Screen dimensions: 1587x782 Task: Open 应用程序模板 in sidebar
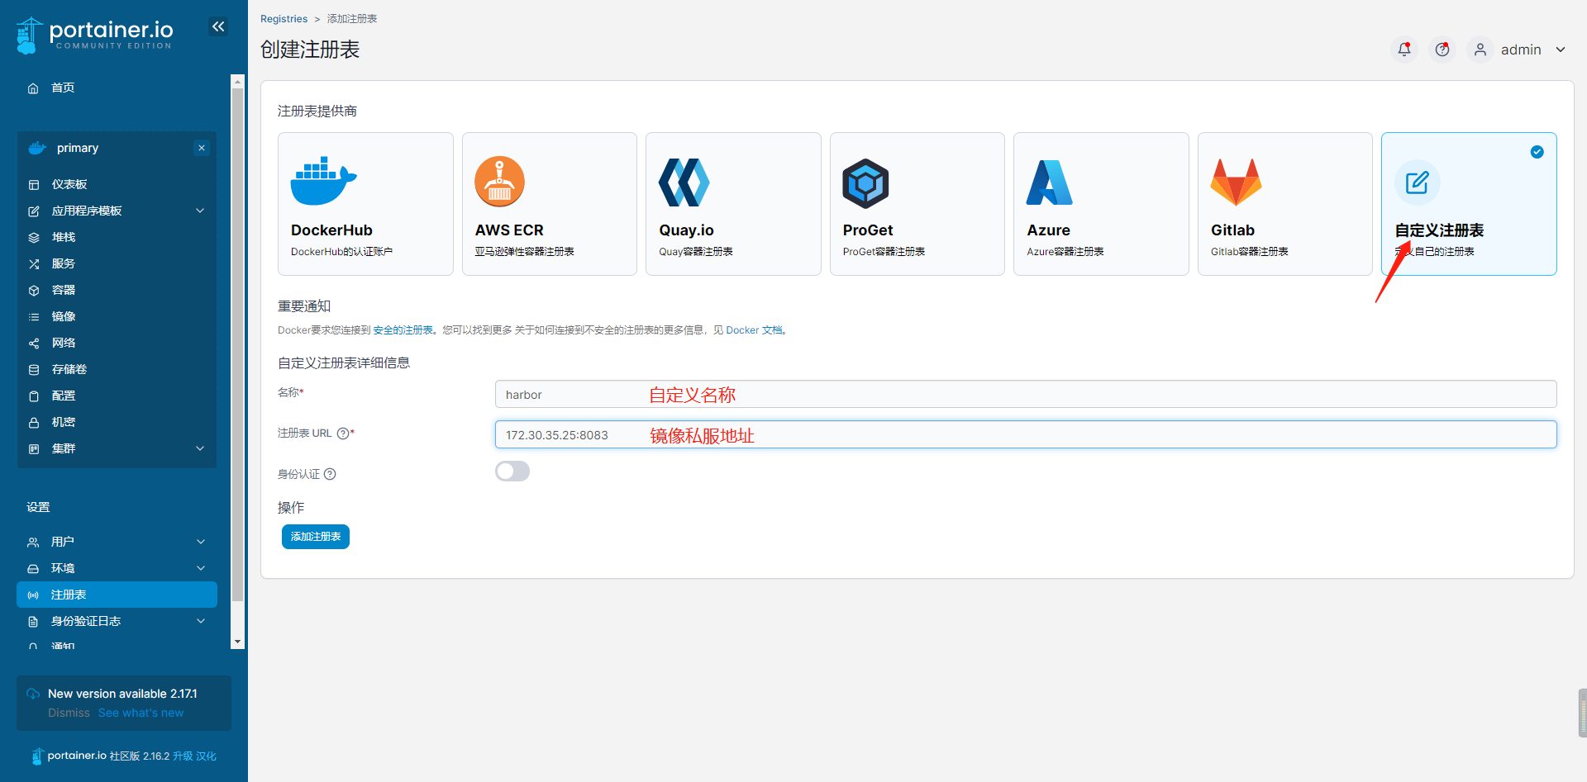[x=87, y=211]
